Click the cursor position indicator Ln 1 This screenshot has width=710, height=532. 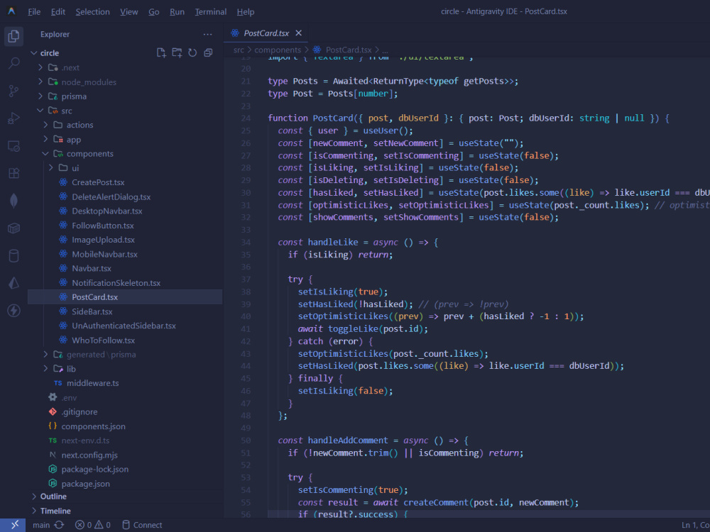[696, 525]
